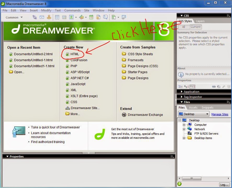Click the Tag Chooser icon
This screenshot has width=232, height=188.
coord(124,17)
